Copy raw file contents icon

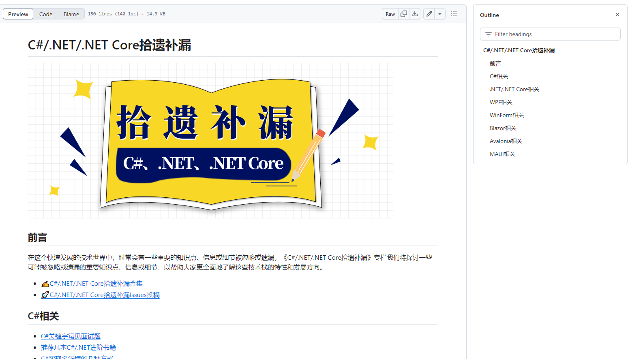[404, 14]
